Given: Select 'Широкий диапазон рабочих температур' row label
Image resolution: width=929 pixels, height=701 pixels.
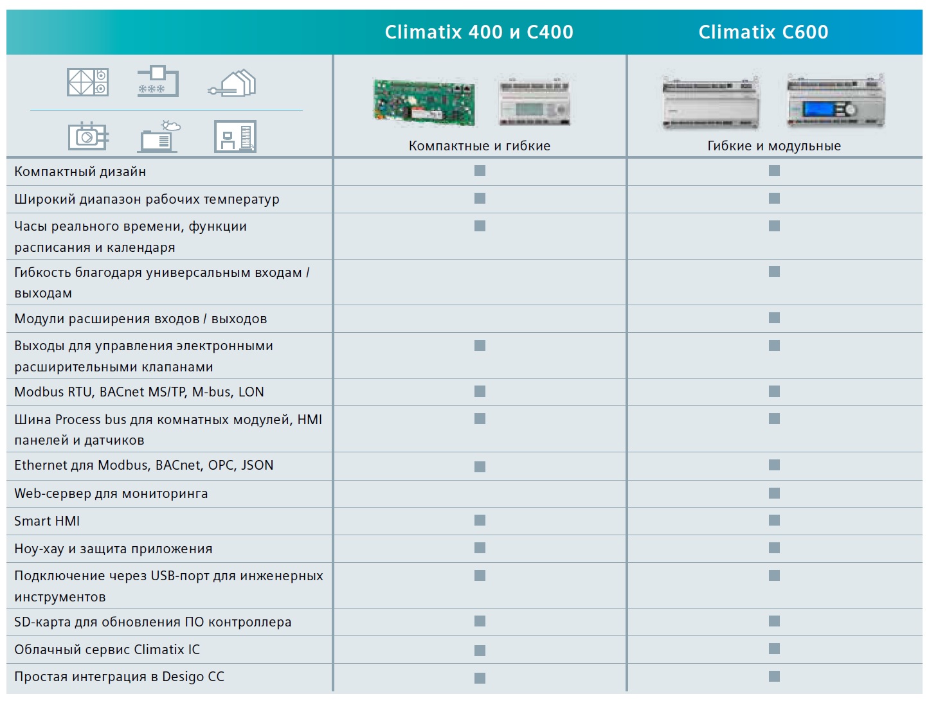Looking at the screenshot, I should pos(147,199).
